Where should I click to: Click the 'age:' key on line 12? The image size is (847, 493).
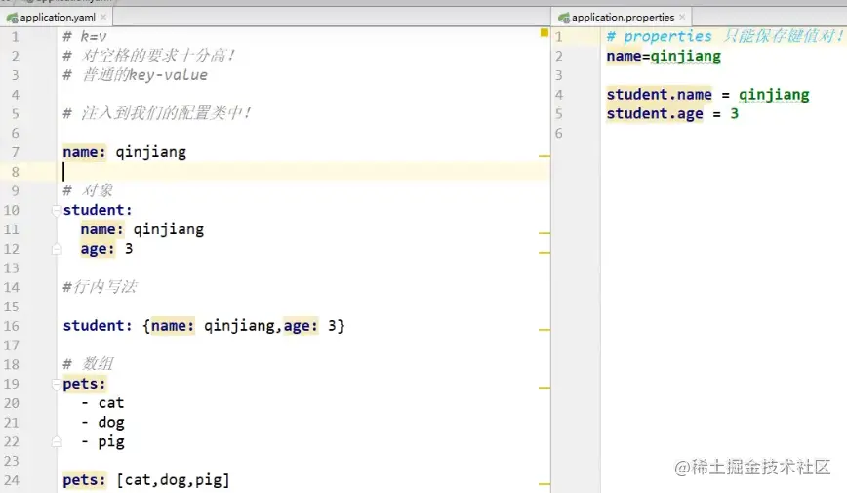98,249
